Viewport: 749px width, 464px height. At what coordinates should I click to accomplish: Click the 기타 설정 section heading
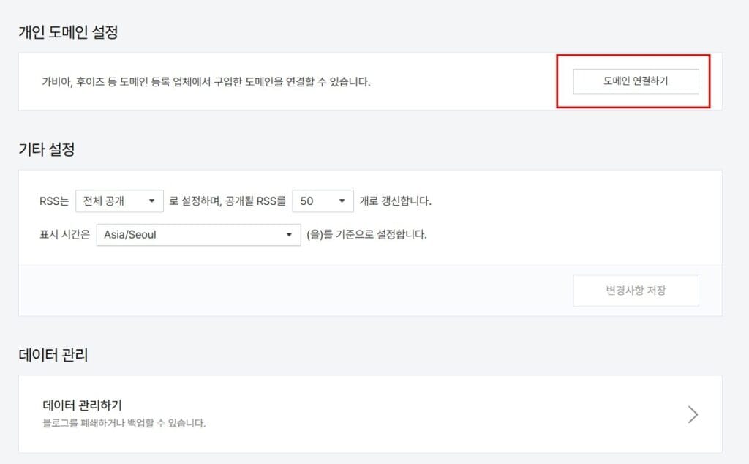click(x=37, y=149)
